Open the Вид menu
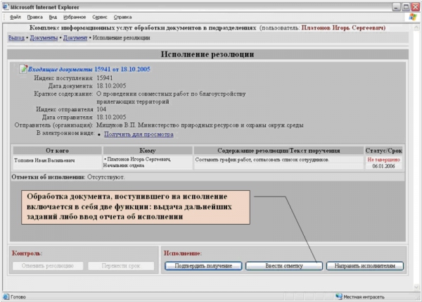The image size is (422, 302). click(53, 16)
